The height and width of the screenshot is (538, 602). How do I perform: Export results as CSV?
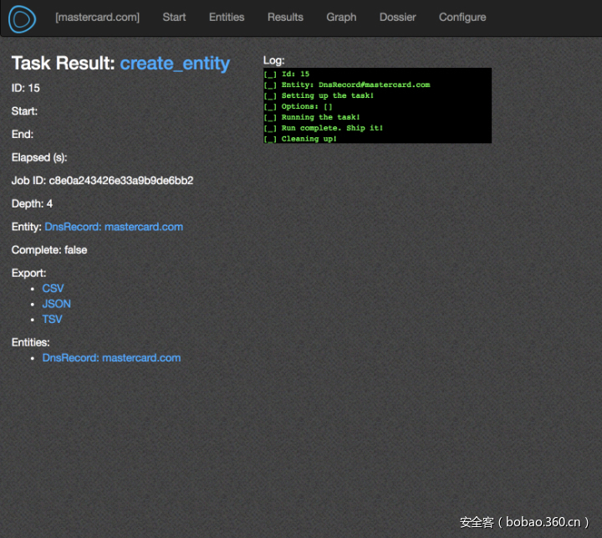click(x=53, y=289)
